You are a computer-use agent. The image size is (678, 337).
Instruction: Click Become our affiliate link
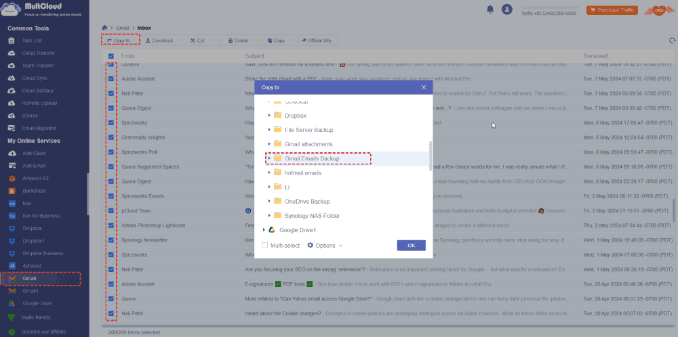(43, 332)
